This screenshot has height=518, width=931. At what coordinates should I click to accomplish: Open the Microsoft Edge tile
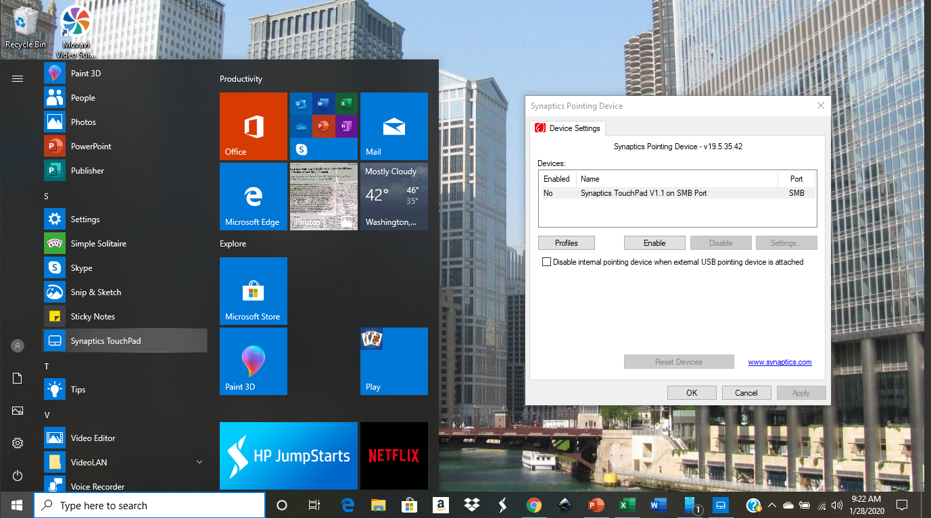coord(254,197)
